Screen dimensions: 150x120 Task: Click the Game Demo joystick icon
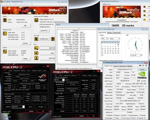(x=36, y=58)
